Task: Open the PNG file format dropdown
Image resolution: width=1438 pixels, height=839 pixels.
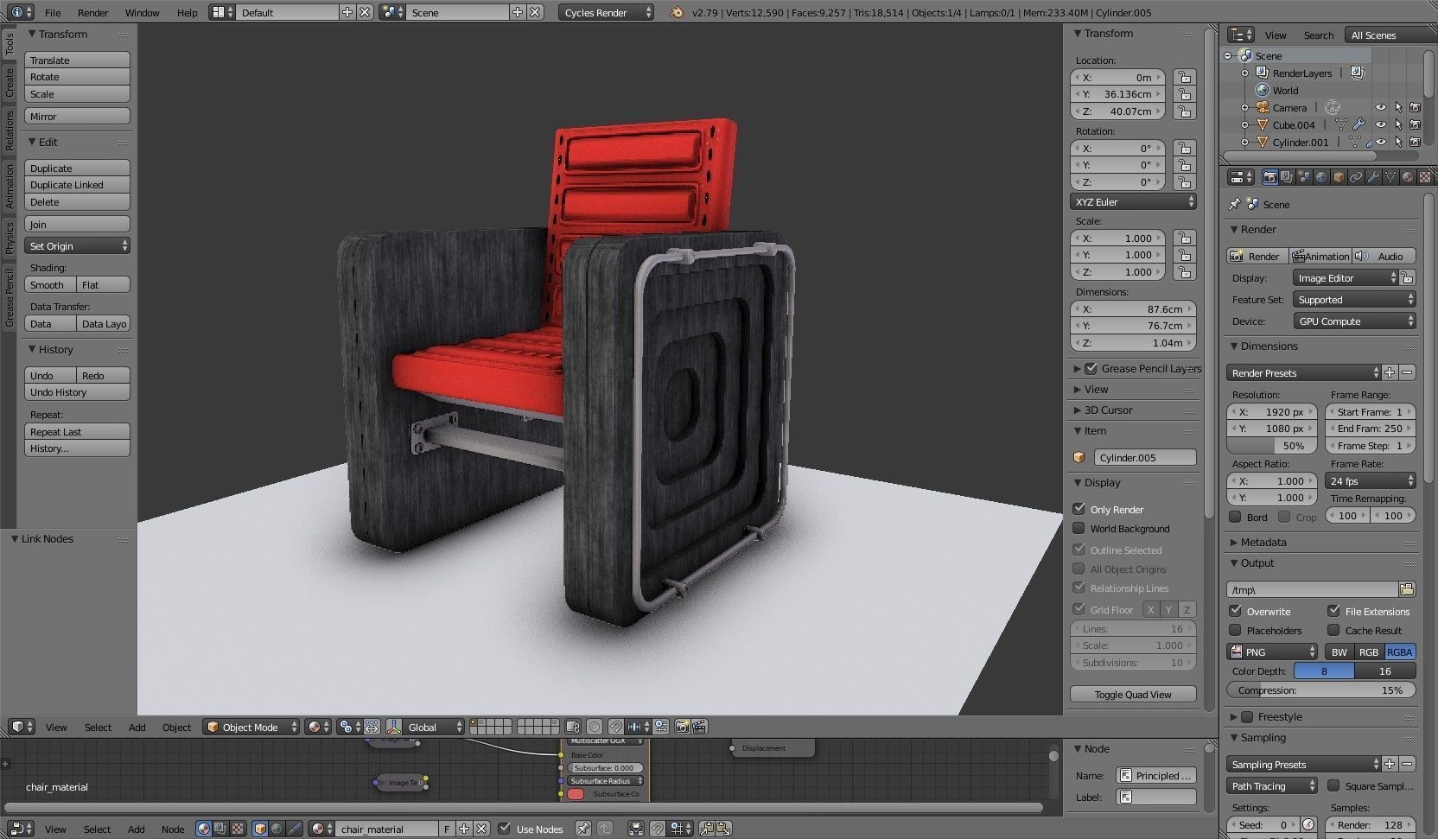Action: (x=1272, y=651)
